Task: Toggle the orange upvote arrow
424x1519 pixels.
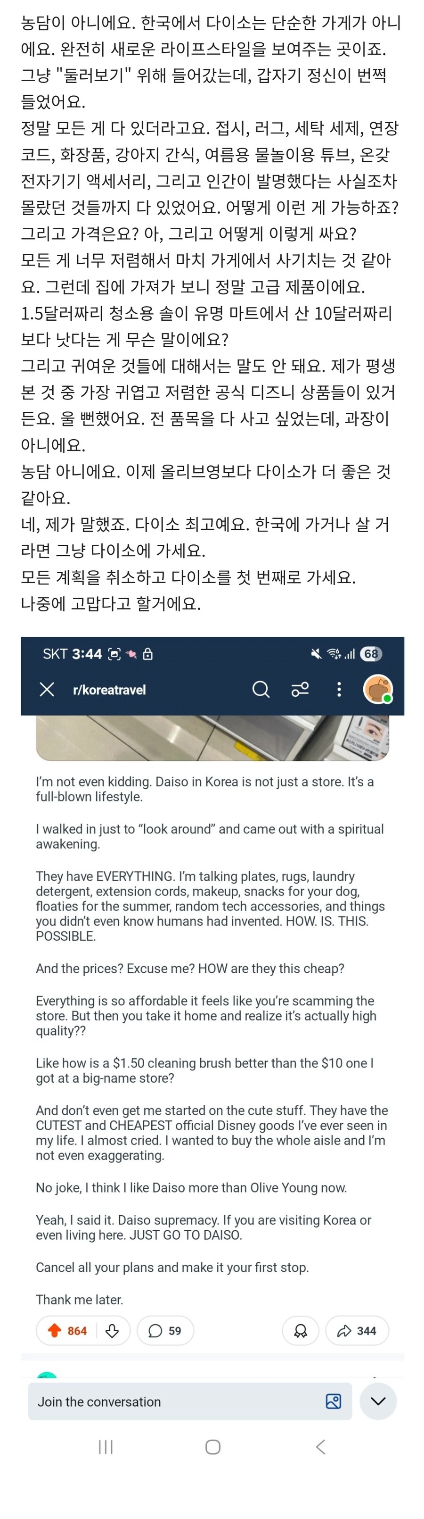Action: 55,1331
